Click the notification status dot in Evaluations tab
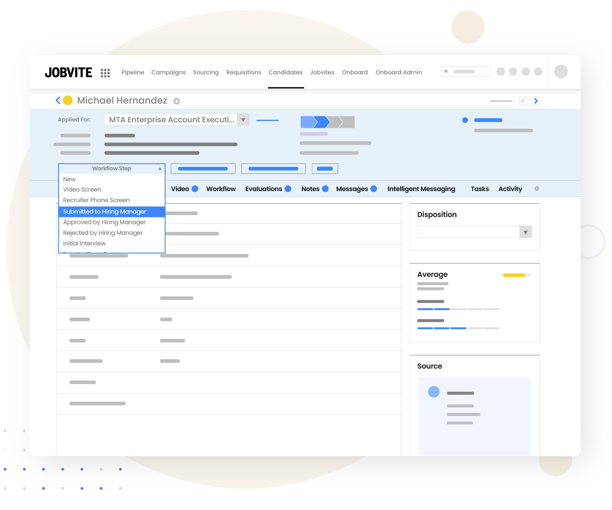 coord(288,189)
